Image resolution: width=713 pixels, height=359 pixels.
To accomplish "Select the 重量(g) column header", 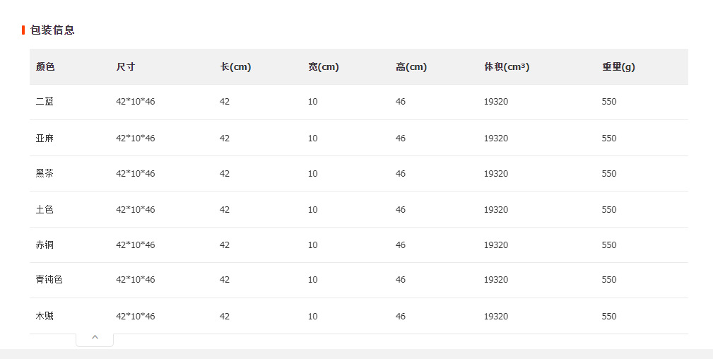I will (618, 67).
